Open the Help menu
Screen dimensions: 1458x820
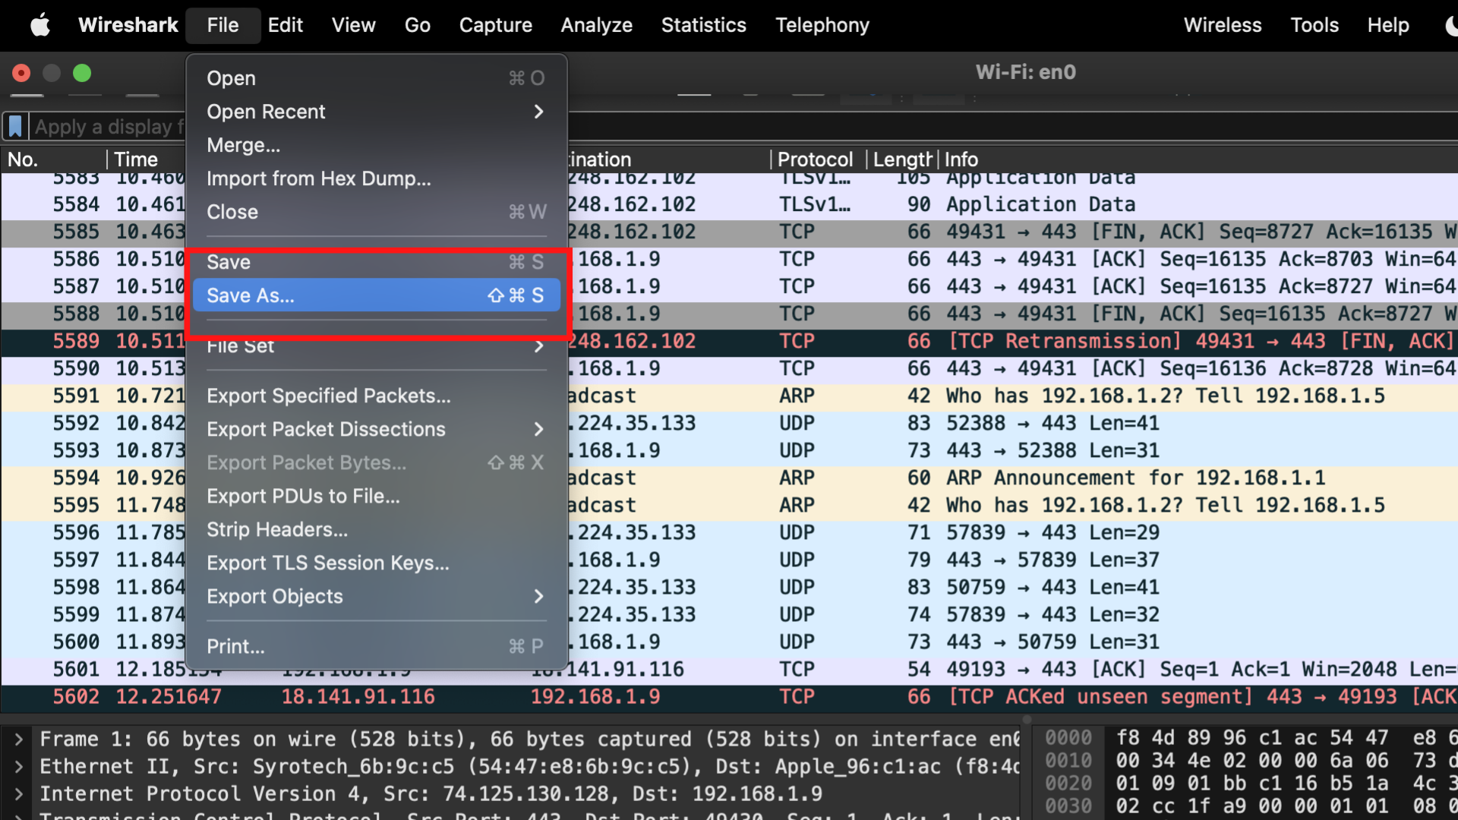1388,25
